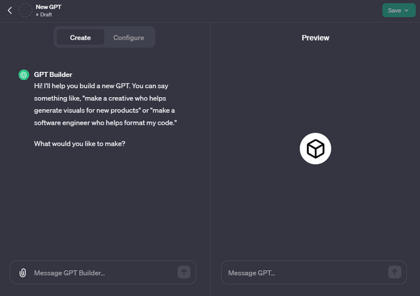This screenshot has width=420, height=296.
Task: Click the Save button label
Action: click(394, 10)
